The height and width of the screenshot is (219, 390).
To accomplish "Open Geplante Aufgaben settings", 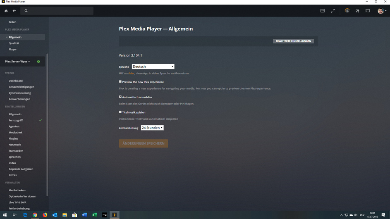I will [21, 169].
